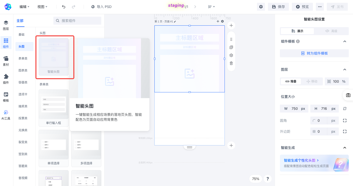The width and height of the screenshot is (353, 186).
Task: Click the trash icon to delete component
Action: (x=231, y=63)
